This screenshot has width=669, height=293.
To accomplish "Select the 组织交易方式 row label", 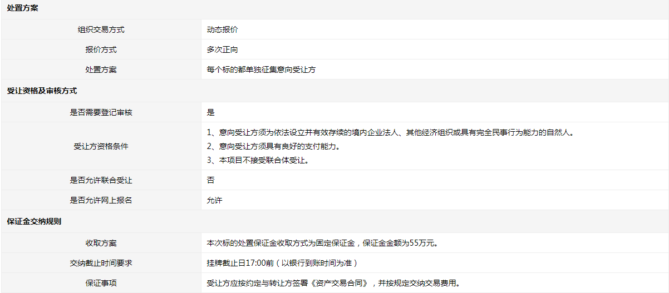I will 101,29.
